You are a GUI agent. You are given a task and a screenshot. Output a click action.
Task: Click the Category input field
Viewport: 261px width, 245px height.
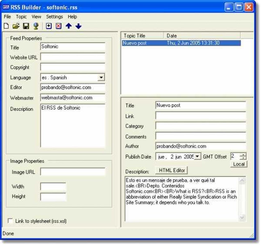coord(201,126)
